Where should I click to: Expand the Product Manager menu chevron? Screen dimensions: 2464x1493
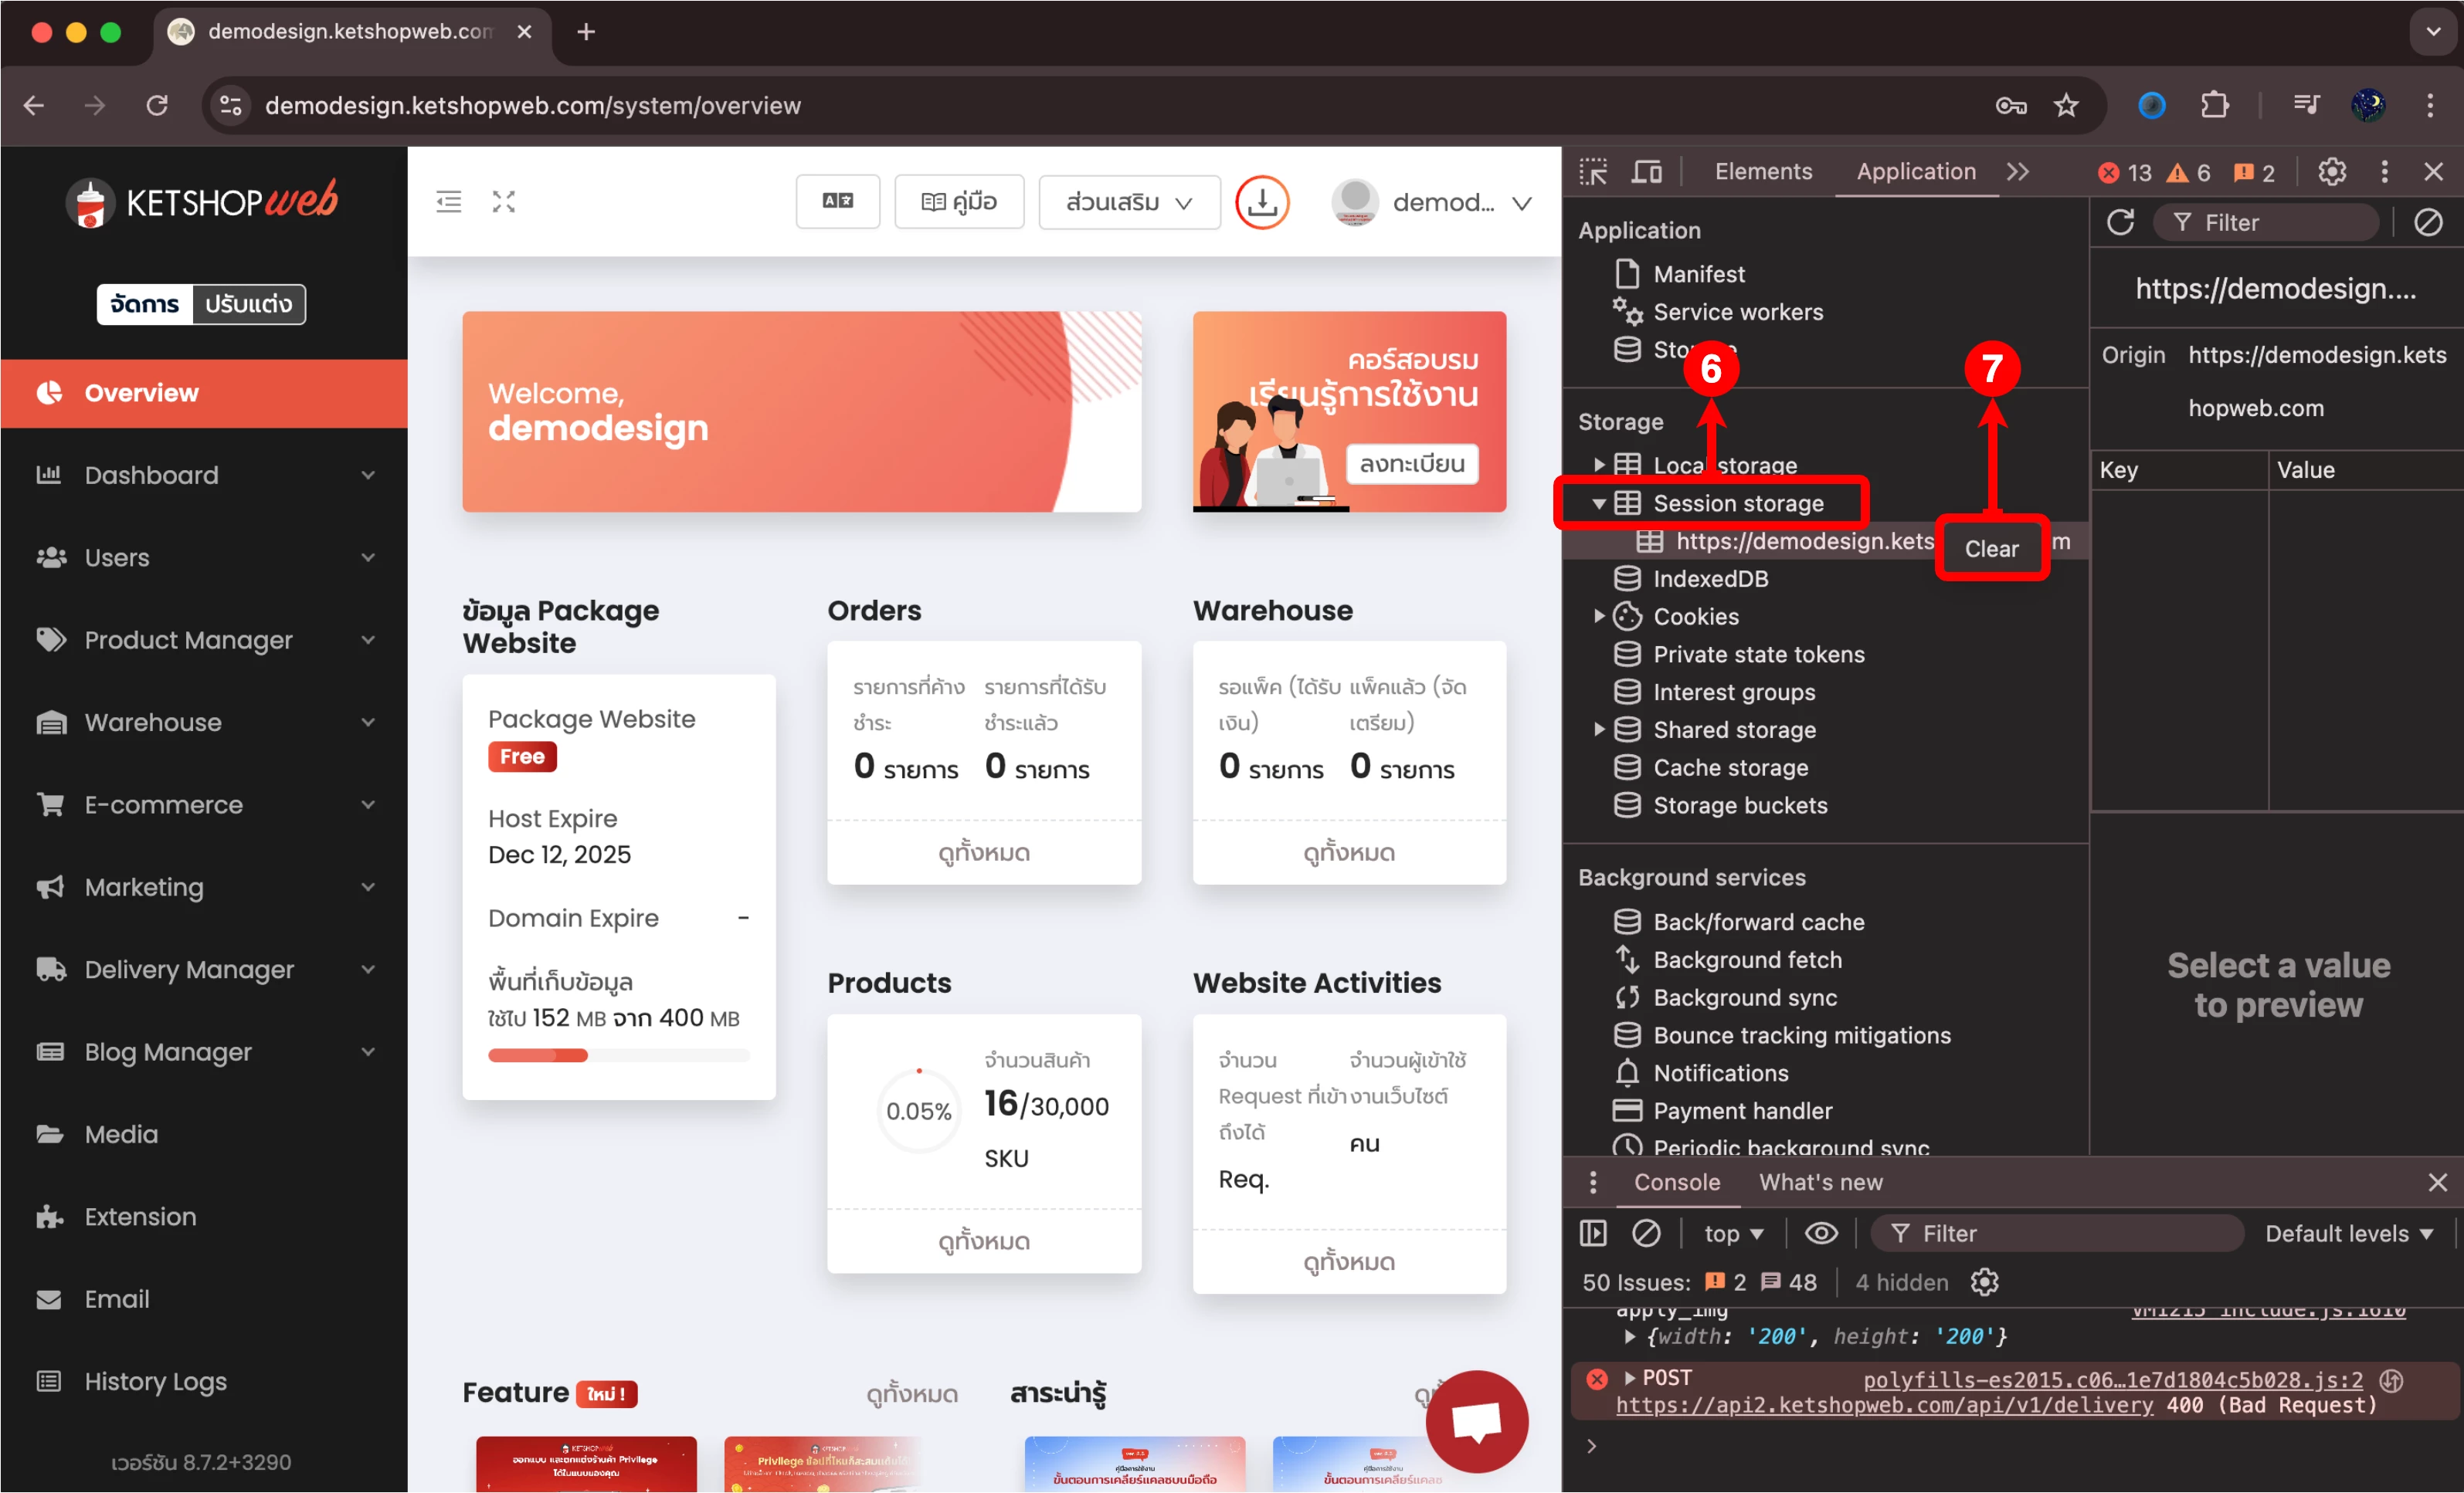[368, 639]
